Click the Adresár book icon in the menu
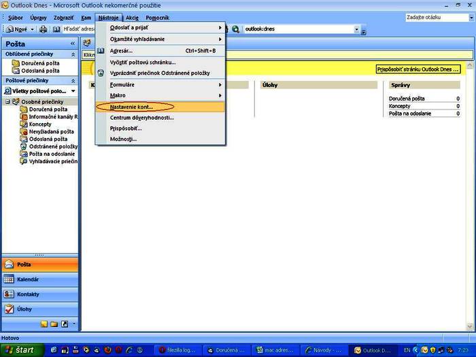The image size is (476, 357). (x=101, y=51)
